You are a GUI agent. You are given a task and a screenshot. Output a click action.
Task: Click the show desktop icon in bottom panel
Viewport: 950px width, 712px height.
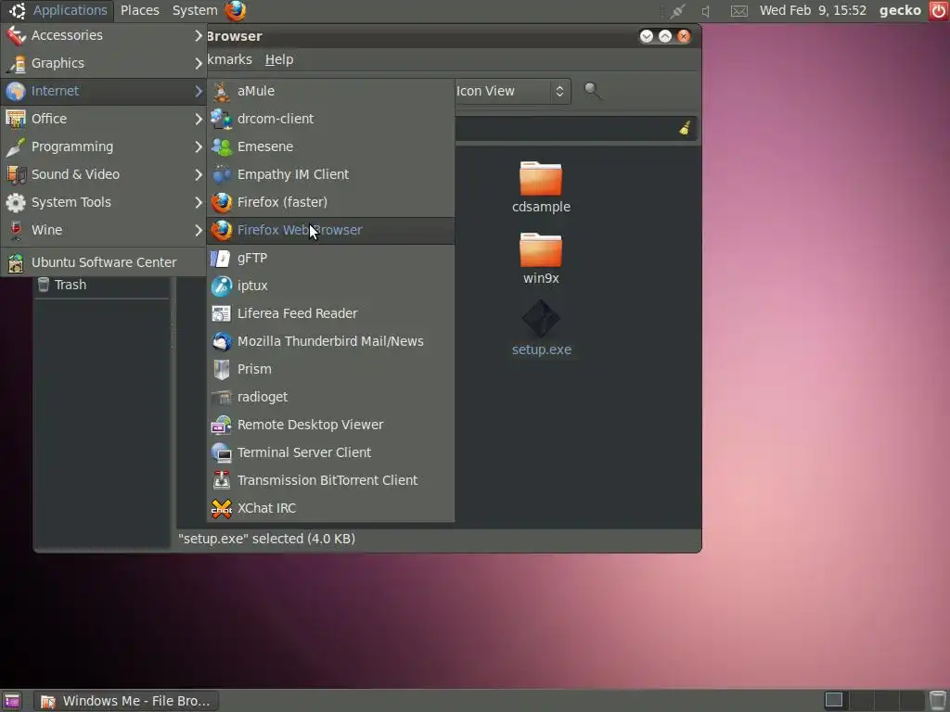coord(12,701)
